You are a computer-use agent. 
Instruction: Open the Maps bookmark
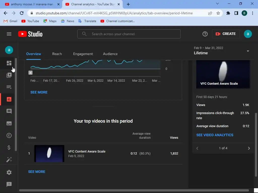[x=50, y=21]
